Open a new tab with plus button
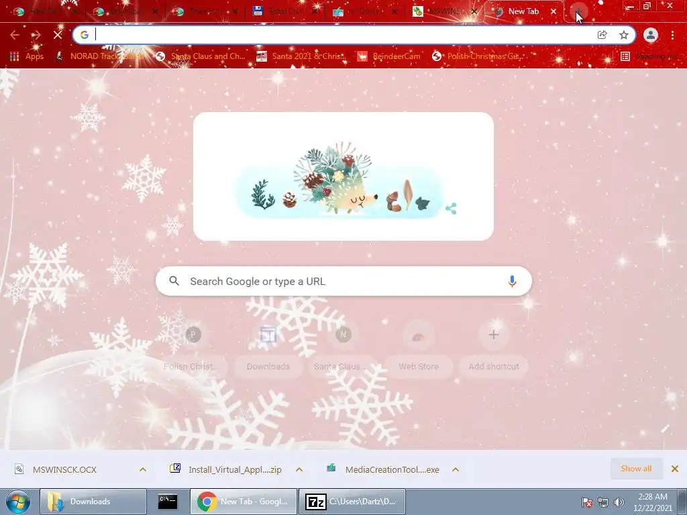The image size is (687, 515). coord(579,11)
